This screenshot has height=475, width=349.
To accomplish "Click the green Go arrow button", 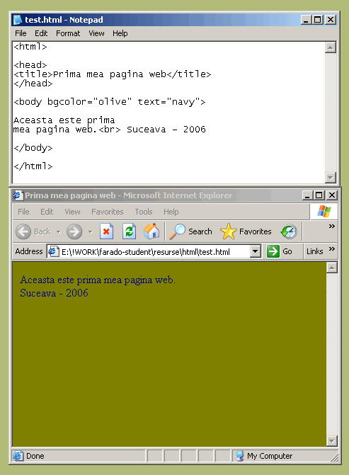I will click(273, 251).
